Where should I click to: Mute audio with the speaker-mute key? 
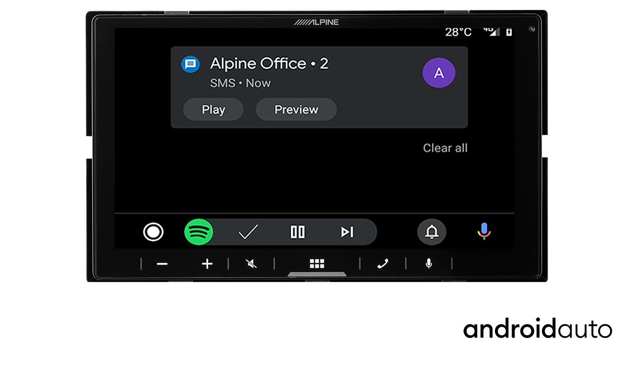coord(251,264)
